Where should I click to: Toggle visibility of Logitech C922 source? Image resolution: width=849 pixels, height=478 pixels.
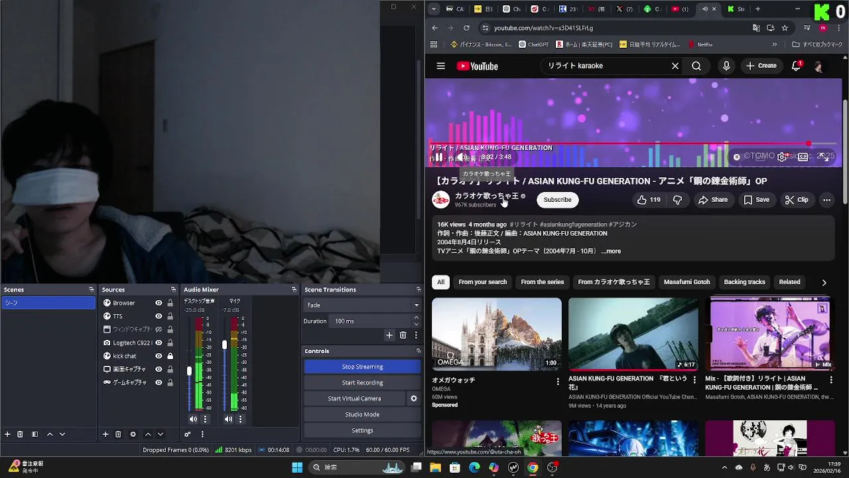click(159, 343)
